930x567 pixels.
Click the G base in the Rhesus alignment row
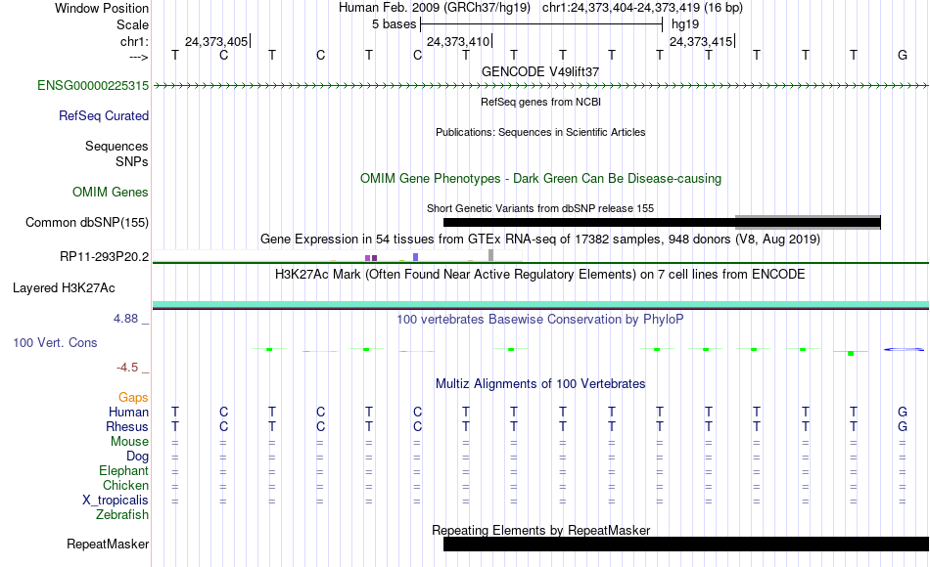tap(903, 427)
